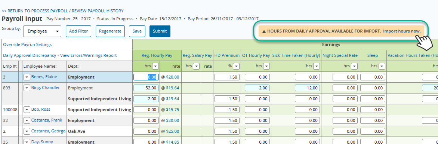
Task: Click the Save button
Action: click(x=137, y=31)
